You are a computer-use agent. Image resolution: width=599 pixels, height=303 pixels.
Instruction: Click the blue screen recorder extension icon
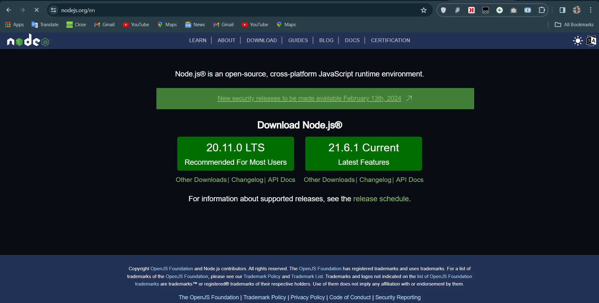pos(528,10)
